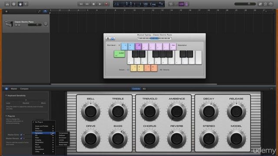Click the Compare button

point(24,89)
